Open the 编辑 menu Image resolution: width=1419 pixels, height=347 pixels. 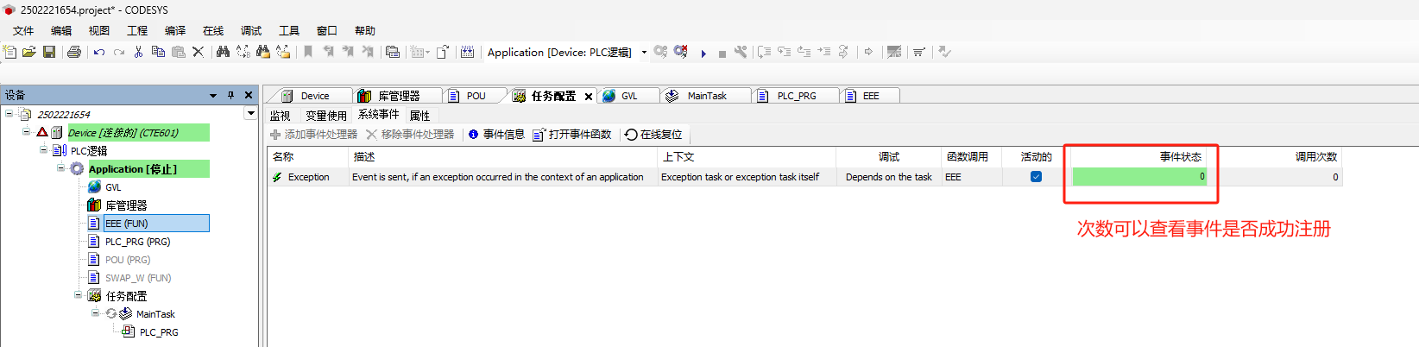[x=61, y=30]
